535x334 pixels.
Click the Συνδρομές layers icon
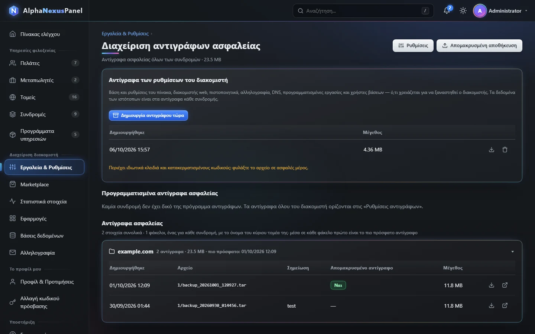point(13,114)
